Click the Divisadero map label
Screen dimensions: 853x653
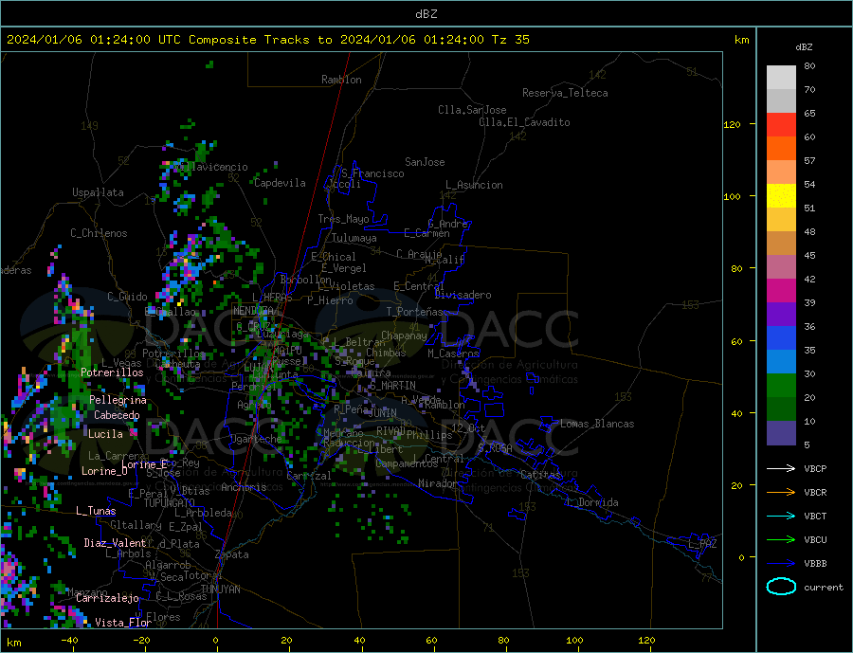[463, 295]
